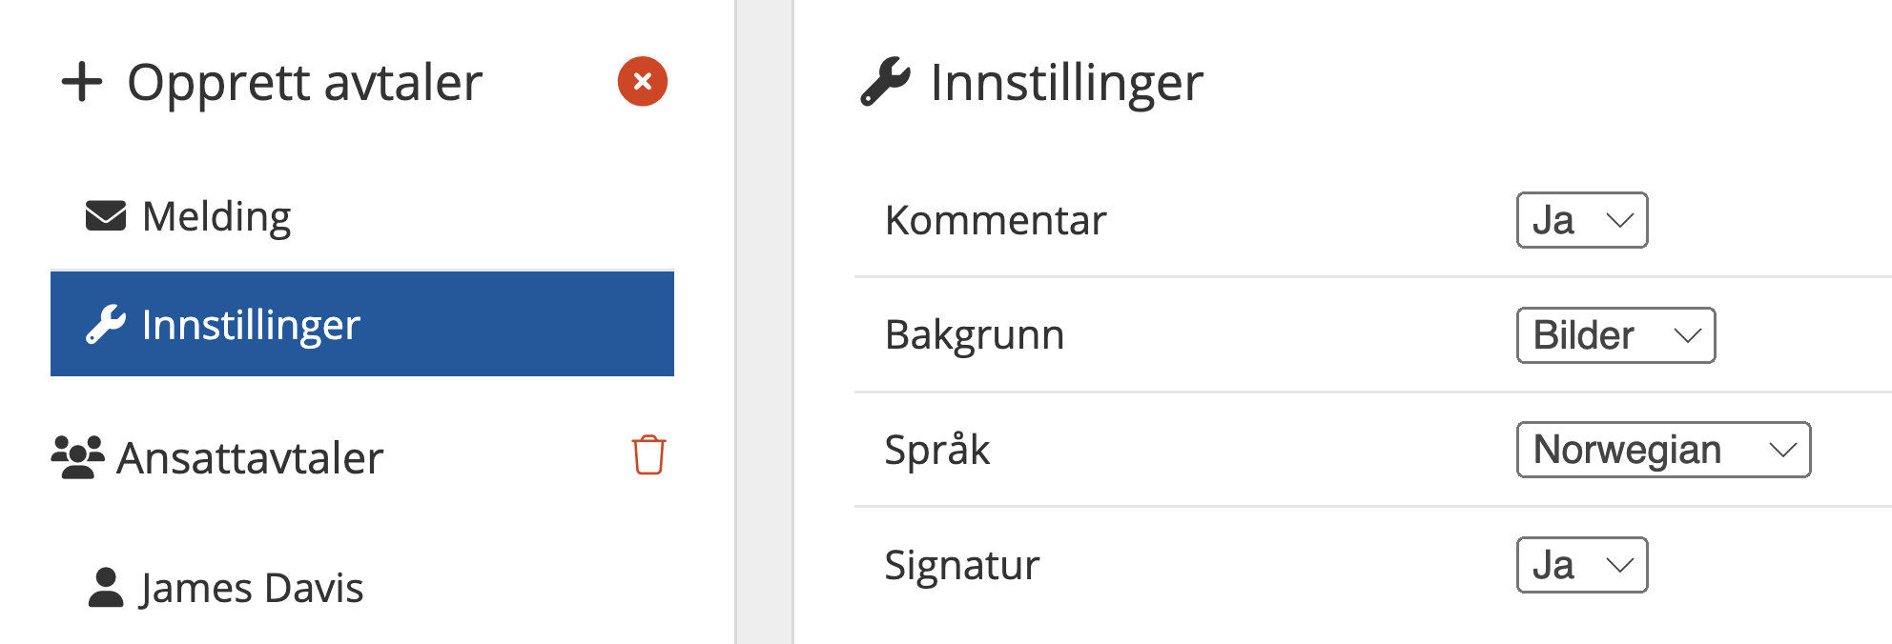
Task: Click the envelope icon next to Melding
Action: [x=106, y=216]
